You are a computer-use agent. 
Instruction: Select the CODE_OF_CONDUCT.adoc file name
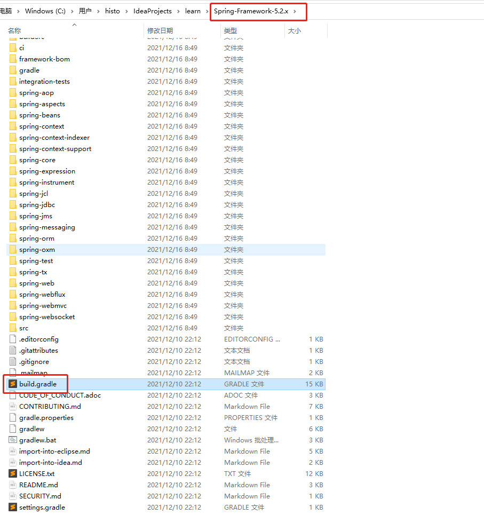[60, 395]
